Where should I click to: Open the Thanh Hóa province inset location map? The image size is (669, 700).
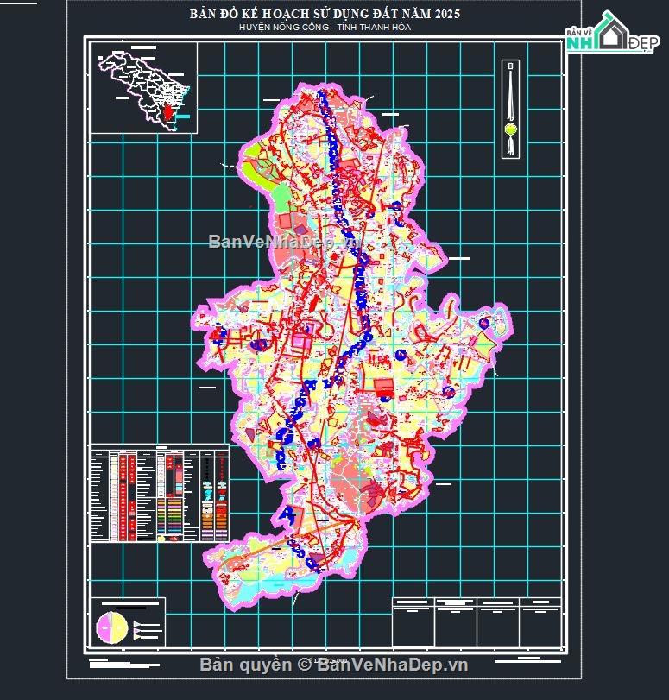click(x=144, y=88)
